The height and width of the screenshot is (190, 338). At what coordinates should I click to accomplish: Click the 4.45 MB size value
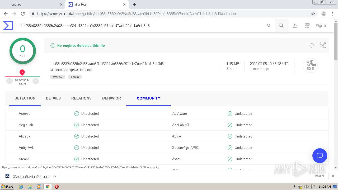233,64
